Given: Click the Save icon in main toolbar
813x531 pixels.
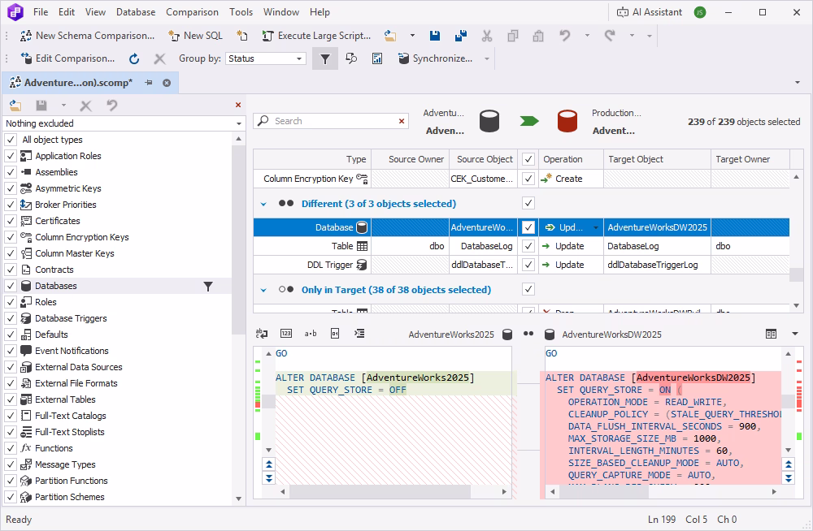Looking at the screenshot, I should coord(434,36).
